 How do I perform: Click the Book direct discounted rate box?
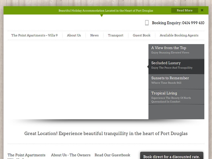click(x=172, y=156)
